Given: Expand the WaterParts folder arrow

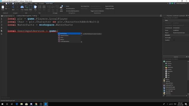Looking at the screenshot, I should pos(164,67).
